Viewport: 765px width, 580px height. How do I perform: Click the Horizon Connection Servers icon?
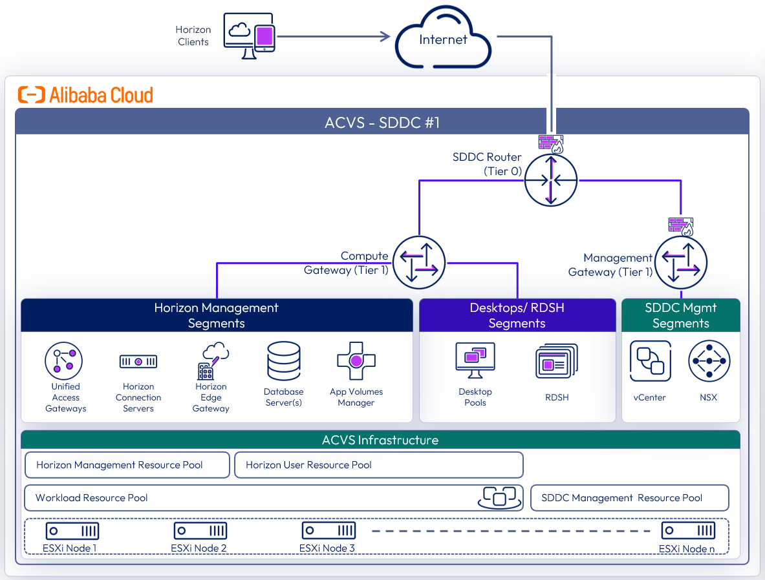(138, 362)
